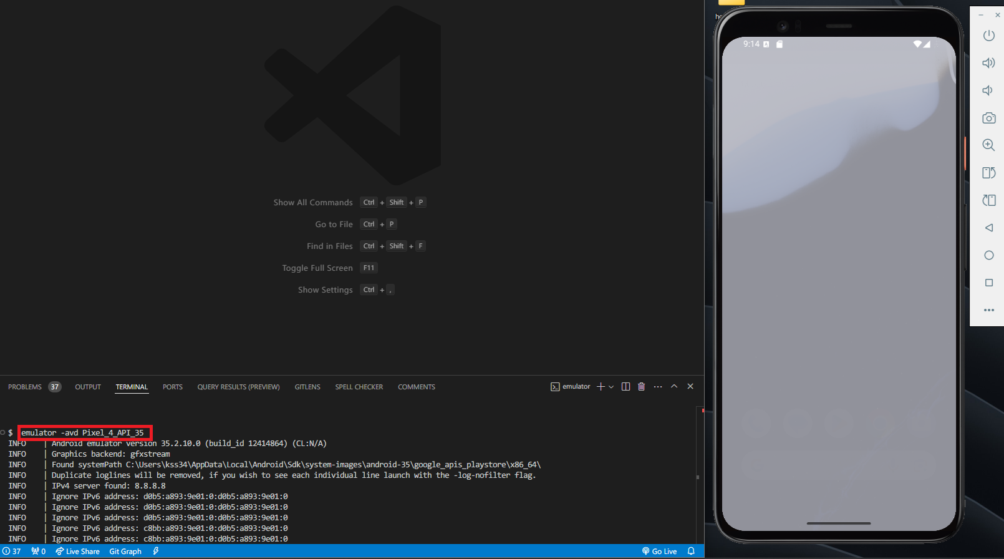Close the emulator toolbar window
The width and height of the screenshot is (1004, 559).
pyautogui.click(x=998, y=15)
